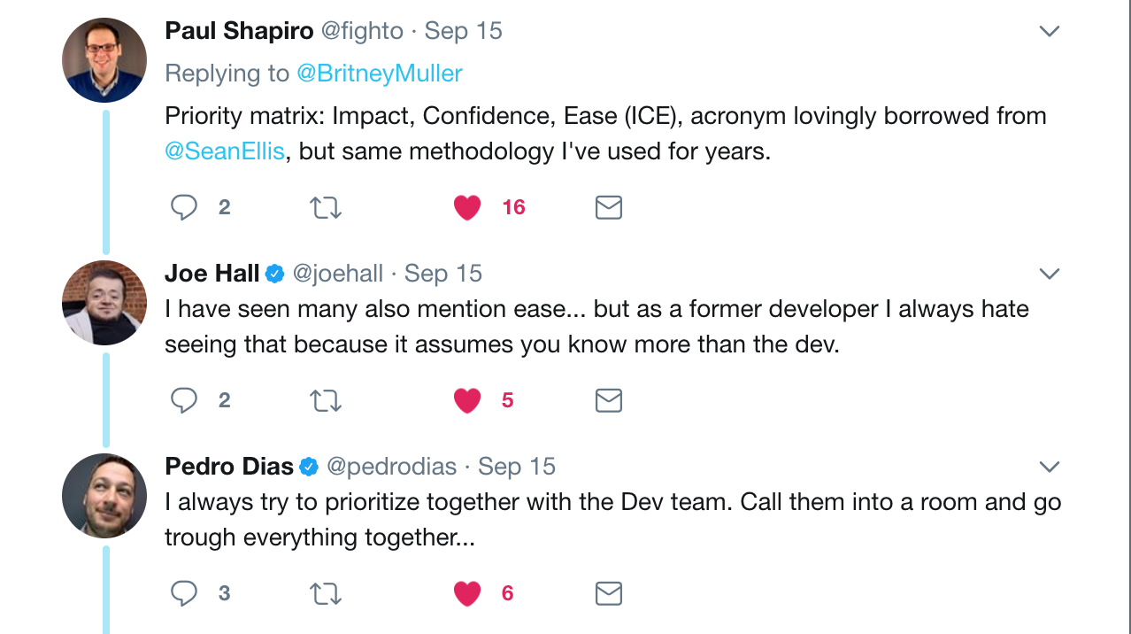Send Paul Shapiro's tweet via direct message
This screenshot has width=1131, height=634.
click(609, 207)
